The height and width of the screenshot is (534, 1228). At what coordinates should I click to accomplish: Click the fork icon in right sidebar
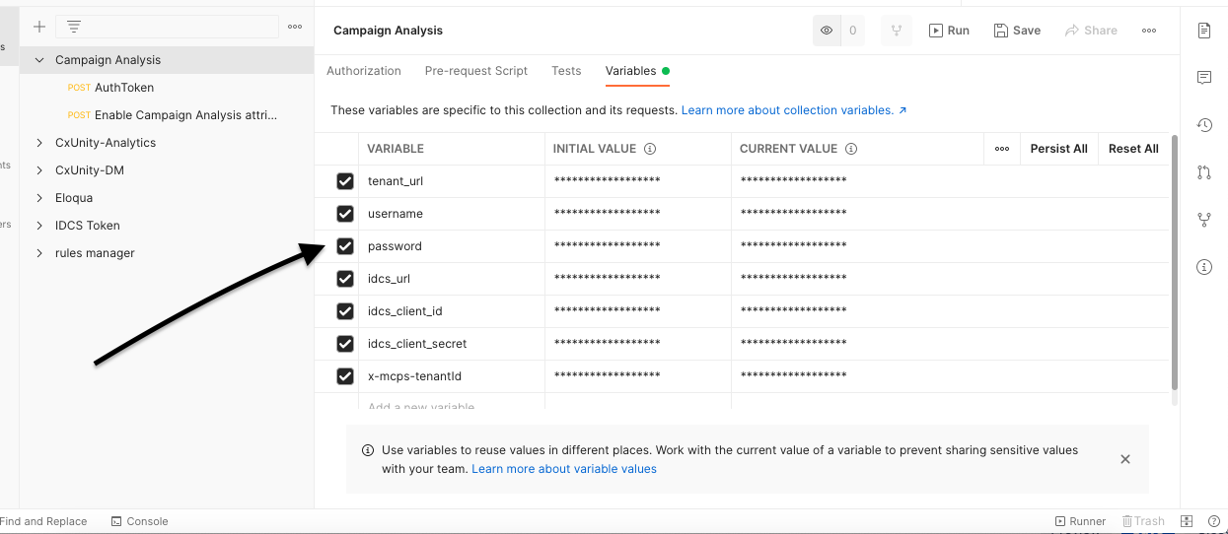click(x=1203, y=220)
